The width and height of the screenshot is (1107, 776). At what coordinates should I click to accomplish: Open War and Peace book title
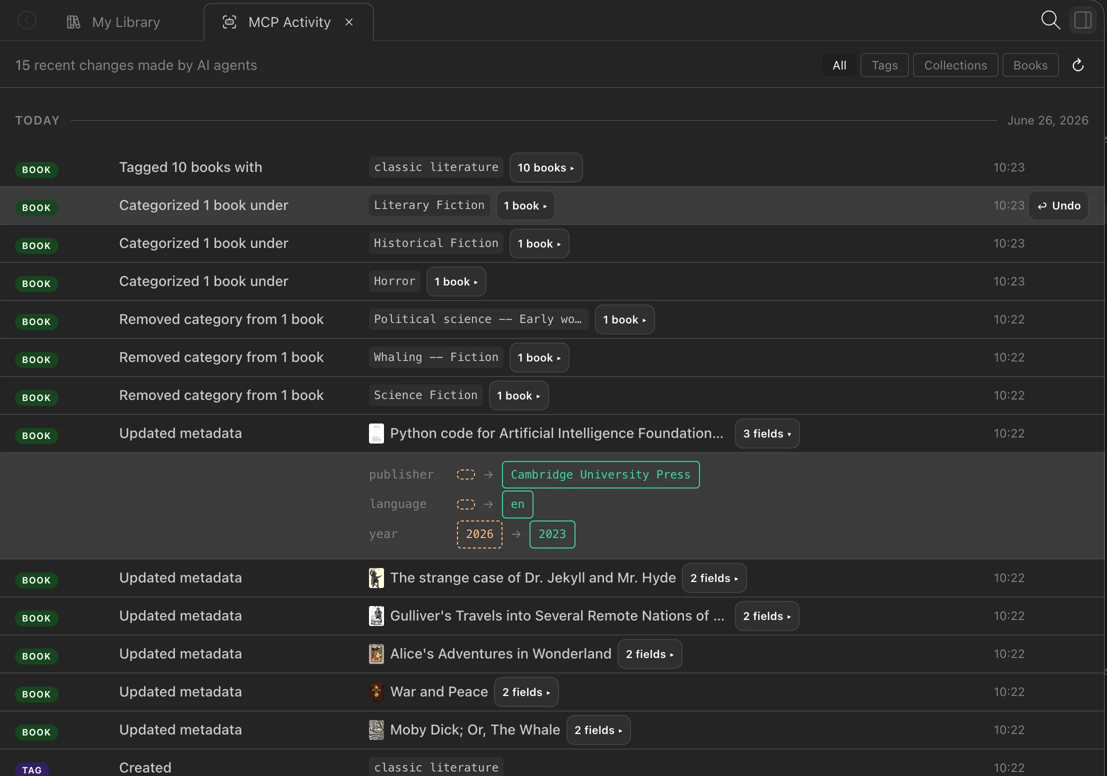point(439,691)
